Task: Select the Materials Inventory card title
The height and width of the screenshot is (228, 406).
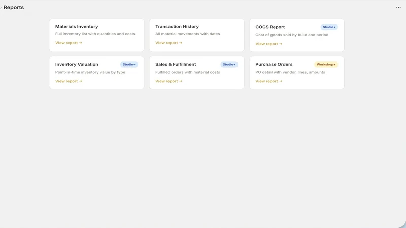Action: (77, 27)
